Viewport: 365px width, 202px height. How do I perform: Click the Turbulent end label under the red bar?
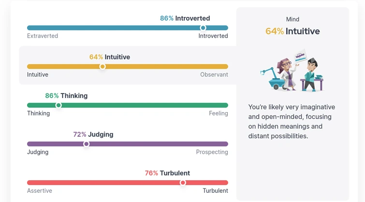215,190
